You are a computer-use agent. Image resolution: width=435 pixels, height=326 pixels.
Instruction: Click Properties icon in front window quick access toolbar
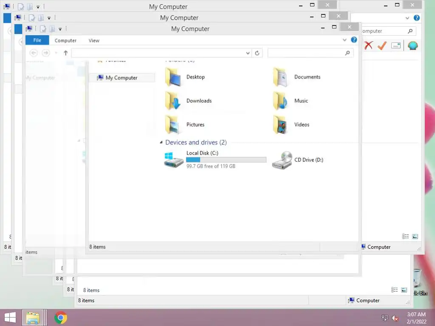click(x=43, y=29)
